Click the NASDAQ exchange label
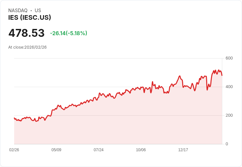The image size is (242, 167). coord(18,11)
